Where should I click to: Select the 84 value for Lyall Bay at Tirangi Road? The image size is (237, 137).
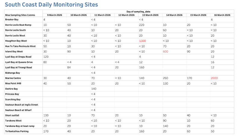pos(69,67)
